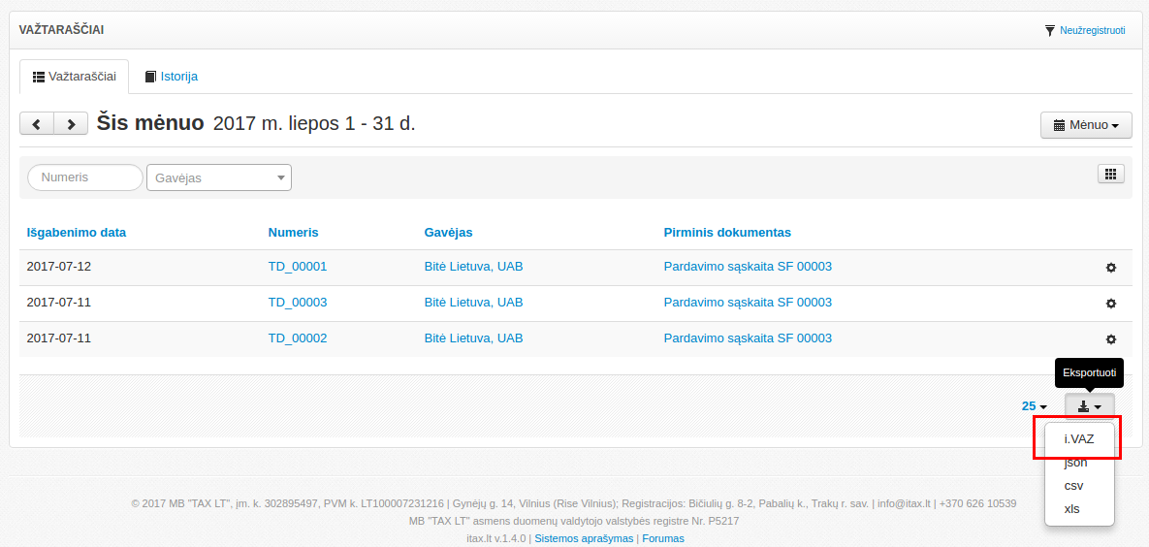
Task: Open the Gavėjas recipient combo box
Action: click(x=218, y=177)
